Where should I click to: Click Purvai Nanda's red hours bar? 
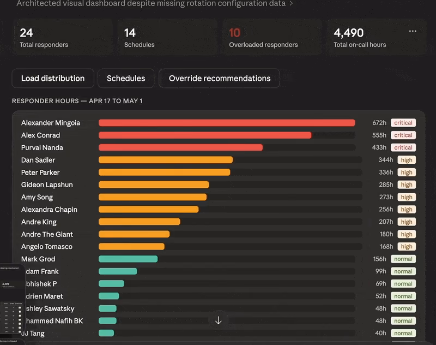181,147
